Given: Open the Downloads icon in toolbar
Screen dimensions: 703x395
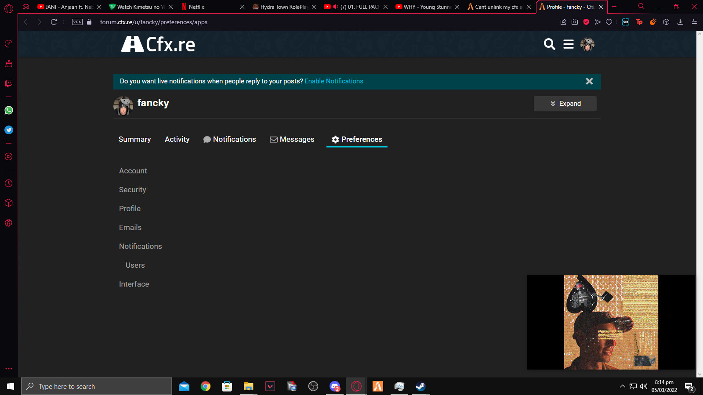Looking at the screenshot, I should click(681, 22).
